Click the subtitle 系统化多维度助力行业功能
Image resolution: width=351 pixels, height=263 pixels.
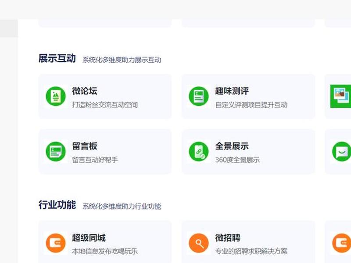tap(122, 206)
